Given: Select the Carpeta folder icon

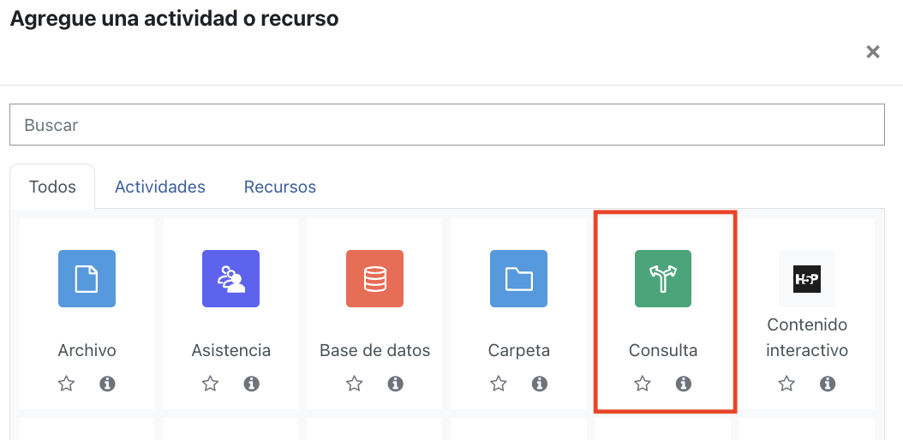Looking at the screenshot, I should coord(519,278).
